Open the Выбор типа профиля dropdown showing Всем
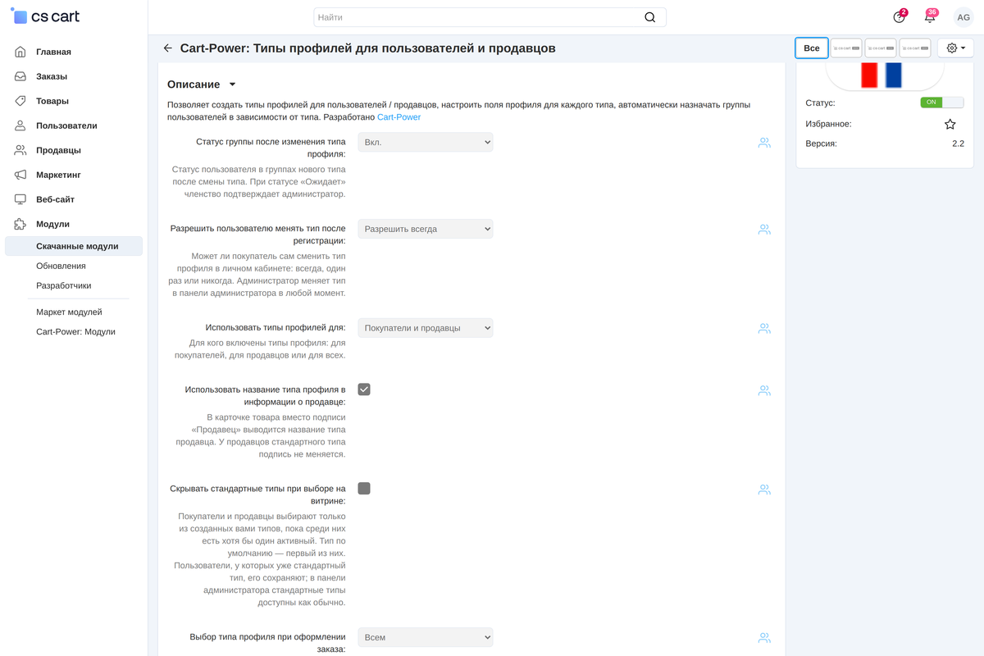This screenshot has height=656, width=984. (426, 637)
